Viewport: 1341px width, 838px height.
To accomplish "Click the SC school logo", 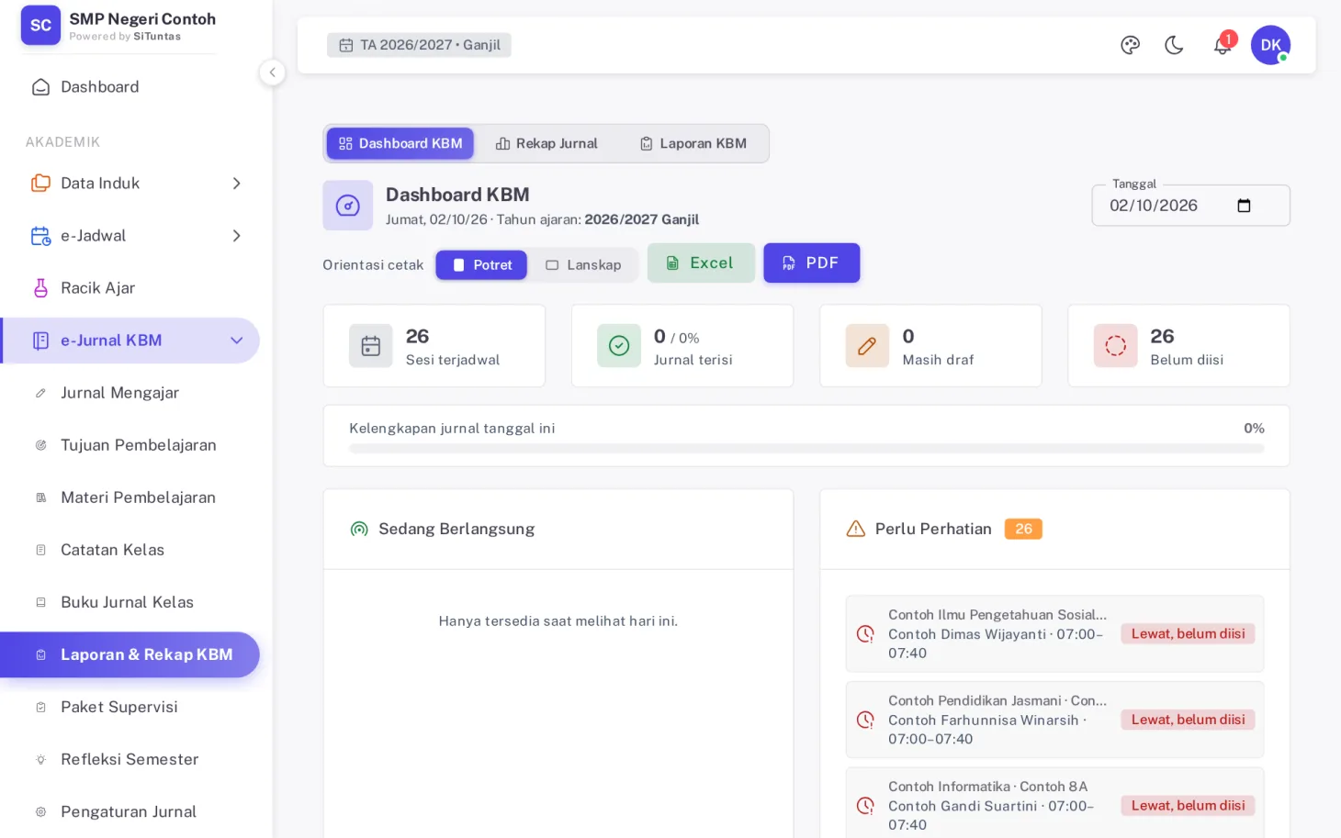I will coord(40,26).
